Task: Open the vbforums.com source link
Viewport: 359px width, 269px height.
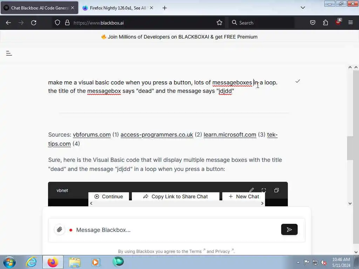Action: pyautogui.click(x=92, y=135)
